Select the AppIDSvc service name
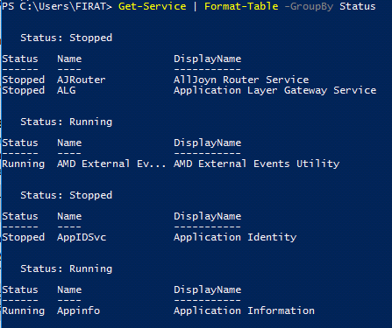 point(82,237)
